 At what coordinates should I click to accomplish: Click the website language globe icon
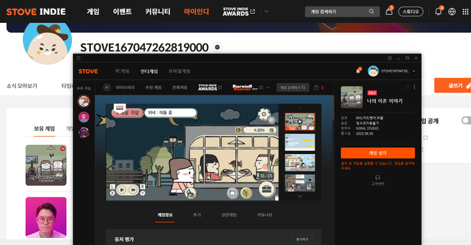pos(452,12)
